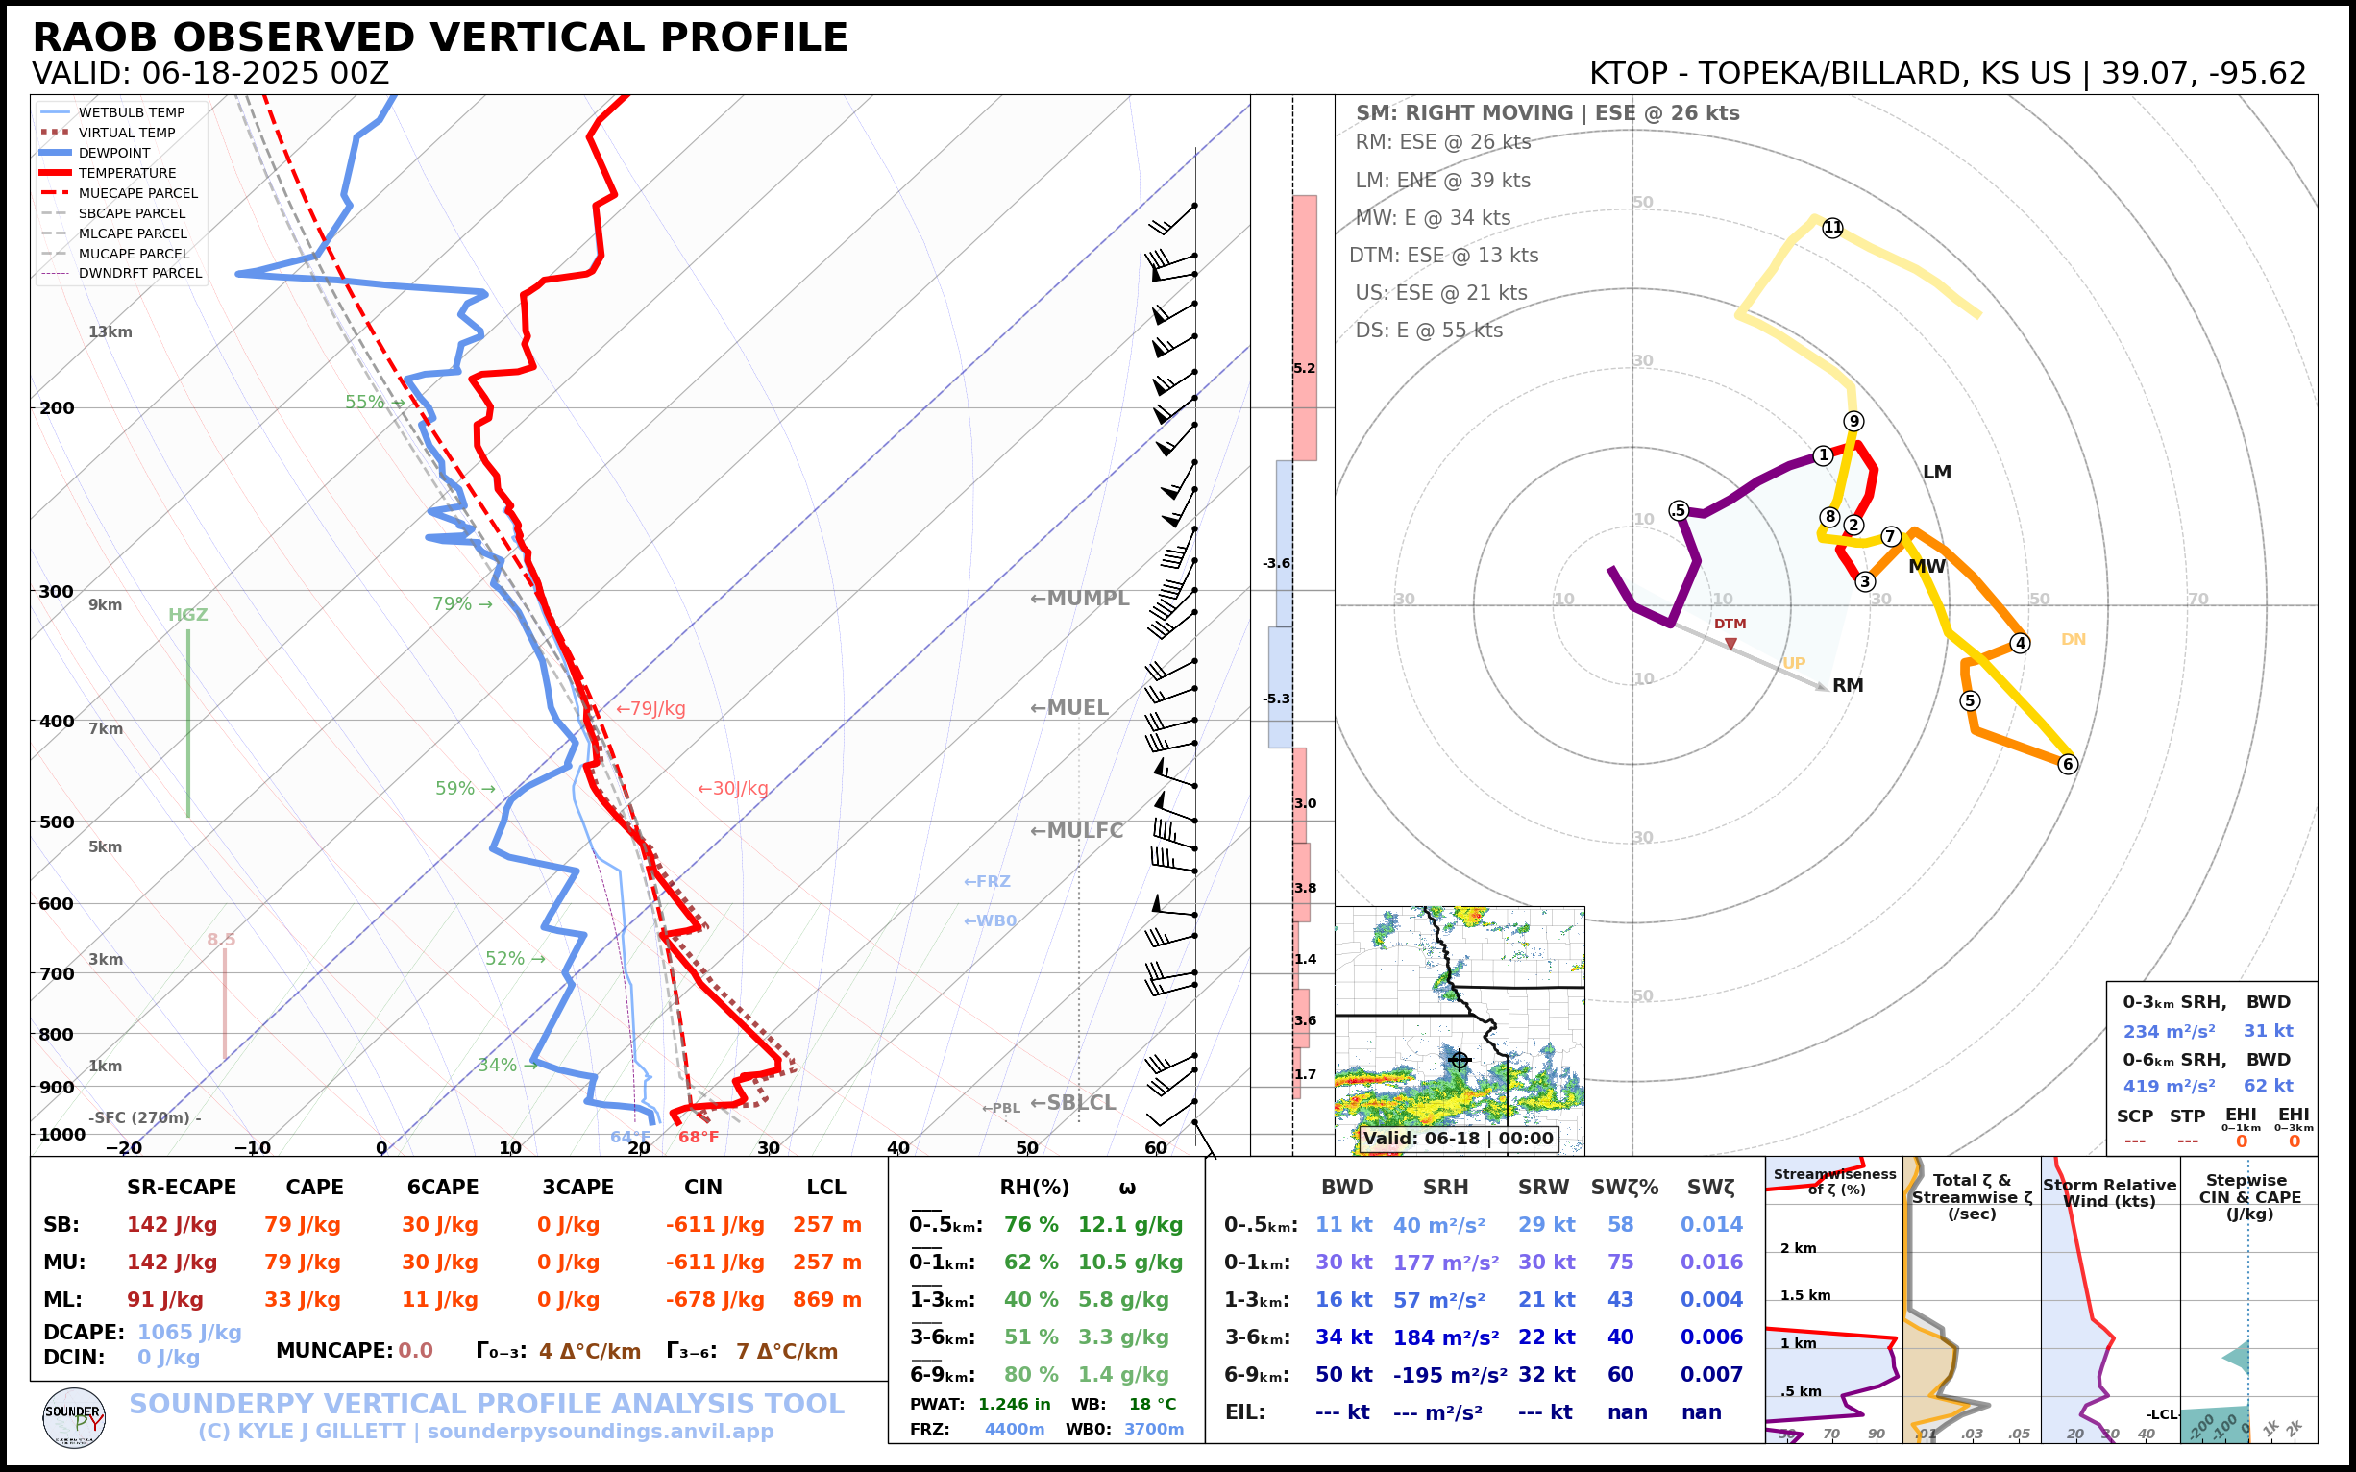Click hodograph height marker number 4

[2020, 643]
